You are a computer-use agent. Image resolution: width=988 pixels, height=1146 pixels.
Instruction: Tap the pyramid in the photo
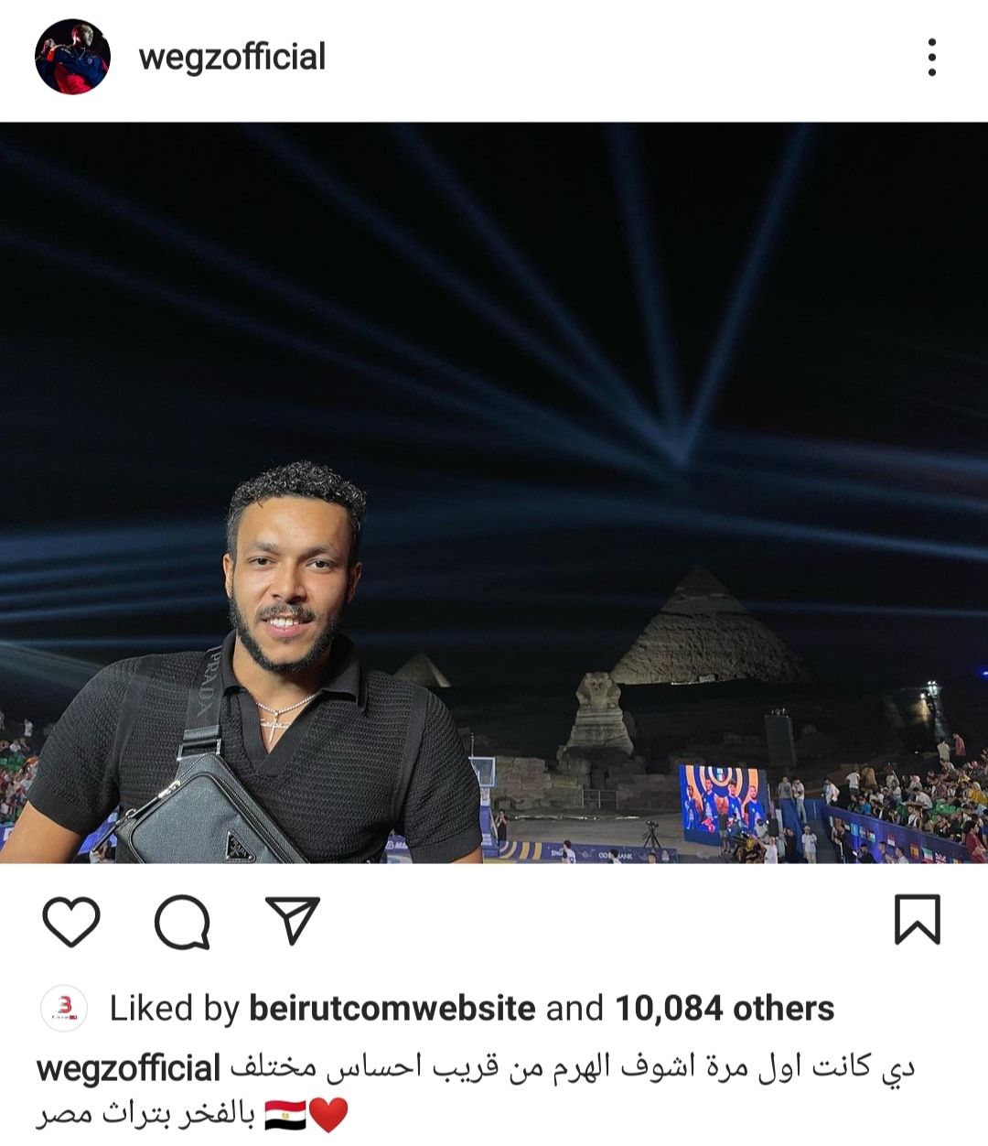703,632
